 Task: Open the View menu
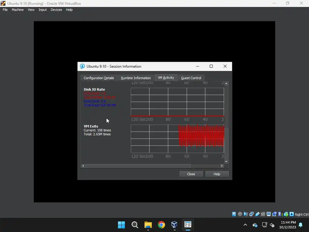(x=31, y=10)
